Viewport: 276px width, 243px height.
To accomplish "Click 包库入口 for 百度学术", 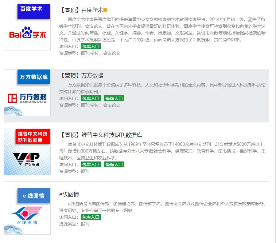I will 91,46.
